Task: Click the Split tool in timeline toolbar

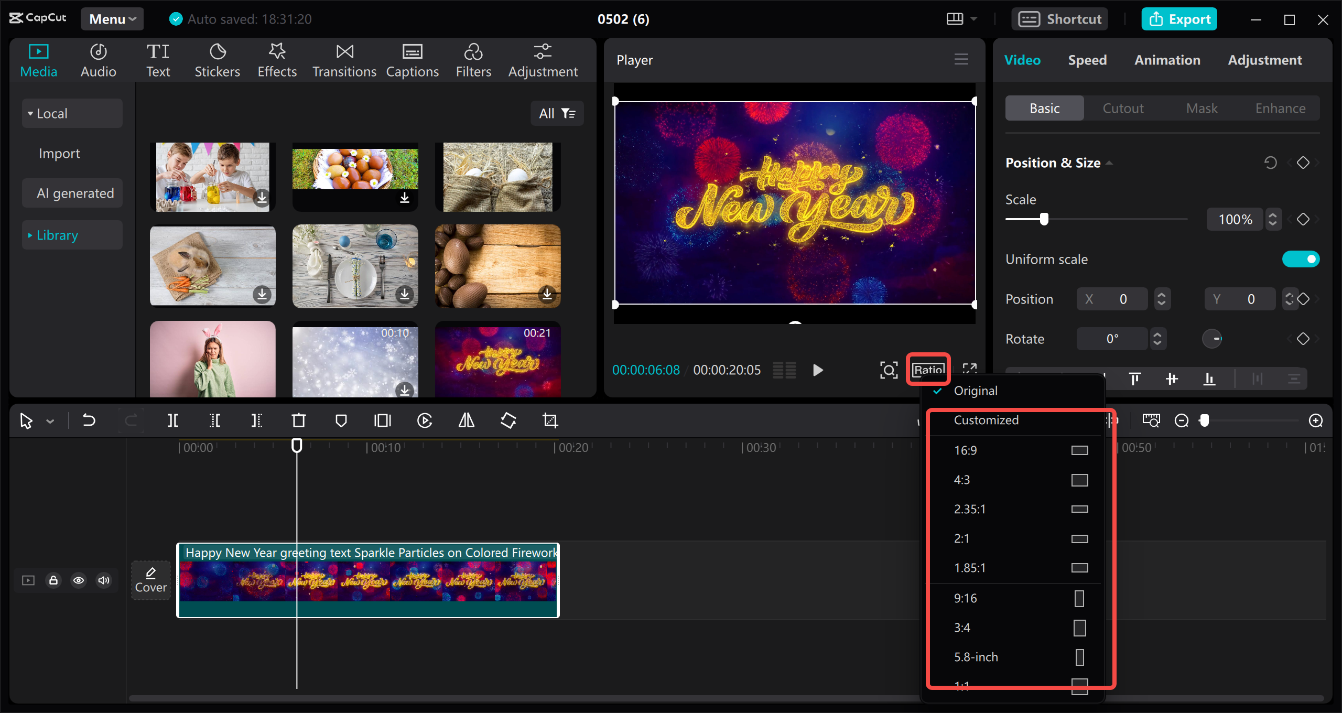Action: (x=173, y=420)
